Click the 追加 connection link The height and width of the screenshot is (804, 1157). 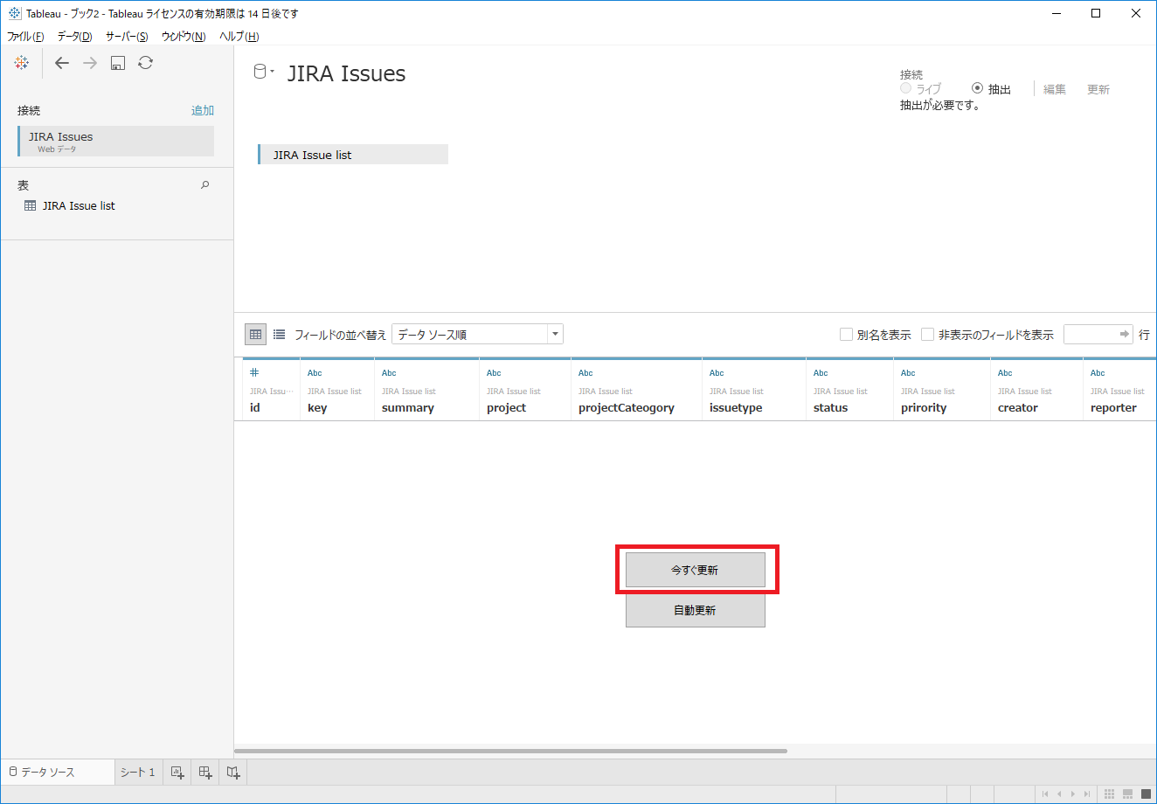[203, 110]
